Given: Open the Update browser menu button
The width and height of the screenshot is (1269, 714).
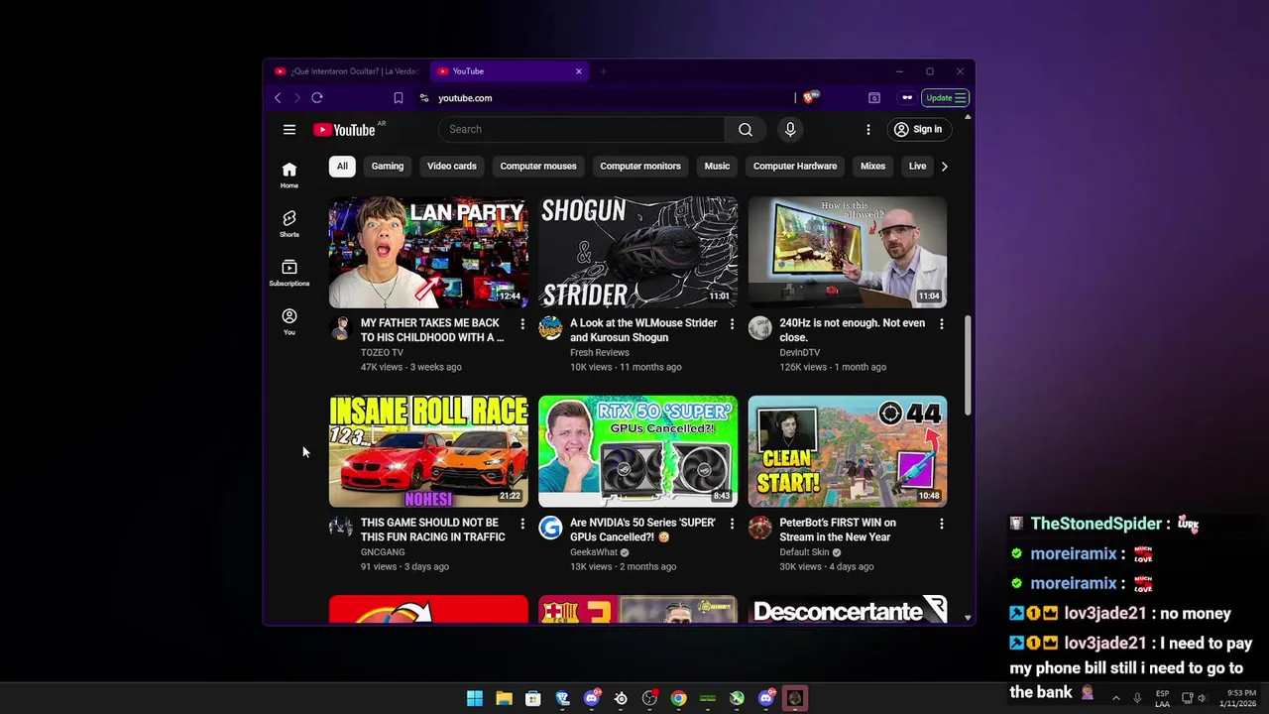Looking at the screenshot, I should [946, 98].
